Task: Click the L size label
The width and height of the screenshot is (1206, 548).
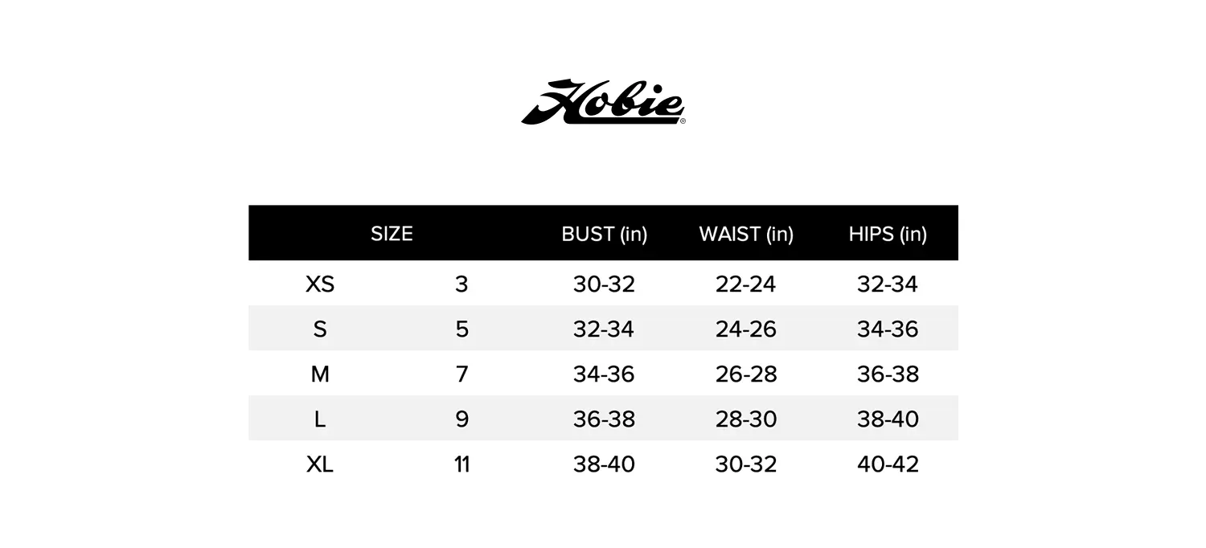Action: pos(320,419)
